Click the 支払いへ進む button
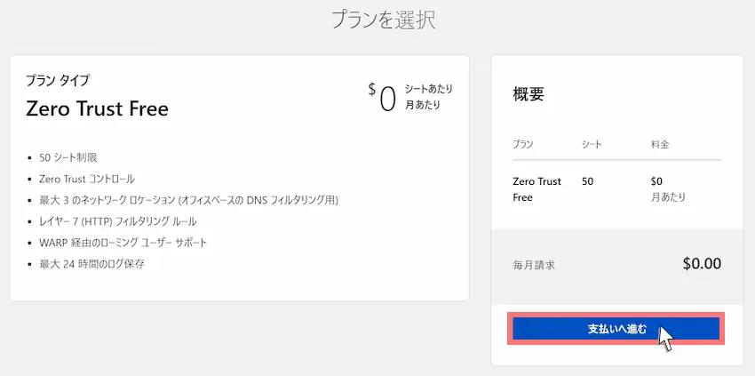This screenshot has width=755, height=376. tap(616, 329)
